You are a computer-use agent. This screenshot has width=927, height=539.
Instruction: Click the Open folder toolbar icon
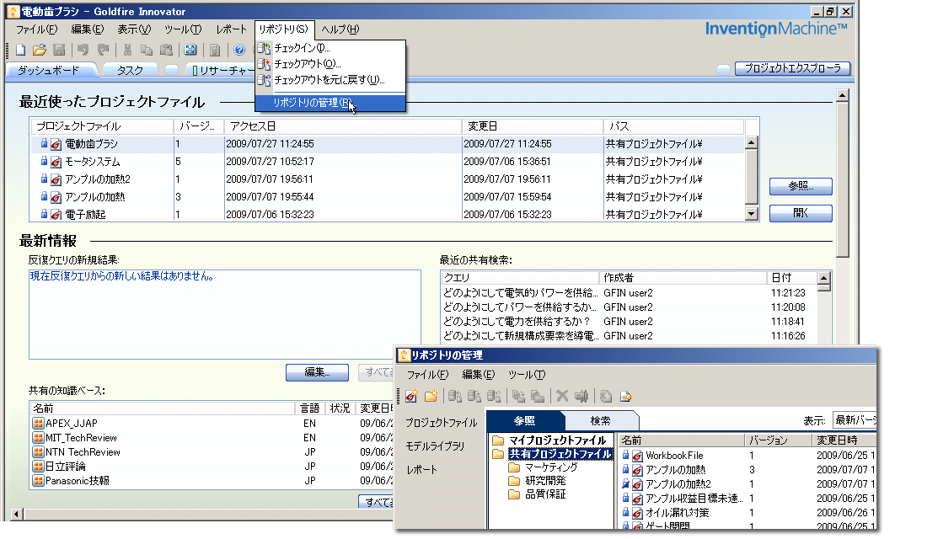(x=40, y=51)
